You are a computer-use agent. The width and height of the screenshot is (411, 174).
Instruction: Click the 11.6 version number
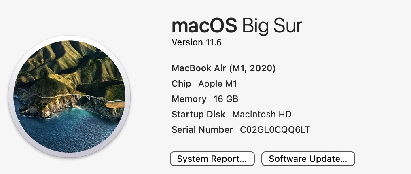click(x=214, y=42)
